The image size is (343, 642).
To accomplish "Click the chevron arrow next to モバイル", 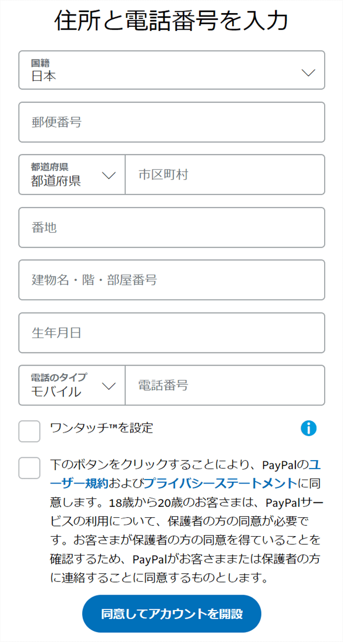I will [109, 386].
